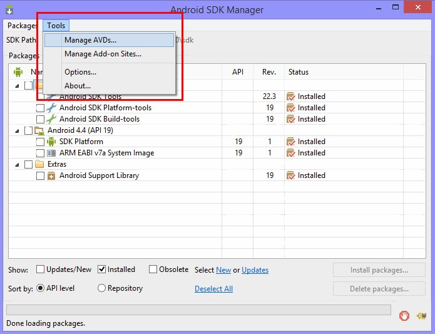Click the Status column header
Viewport: 435px width, 334px height.
[x=344, y=72]
